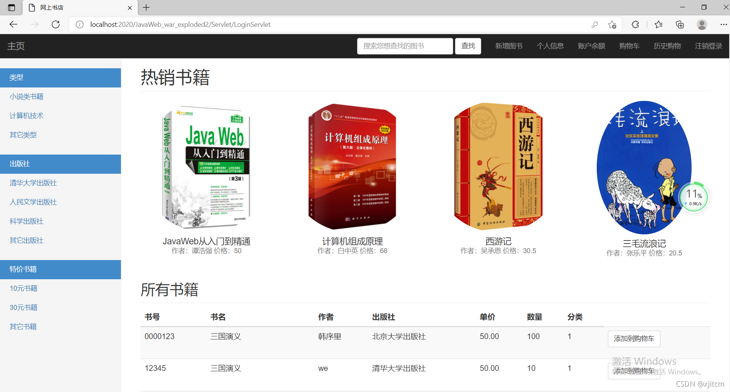Open 购物车 in navbar
Screen dimensions: 730x392
pyautogui.click(x=629, y=46)
